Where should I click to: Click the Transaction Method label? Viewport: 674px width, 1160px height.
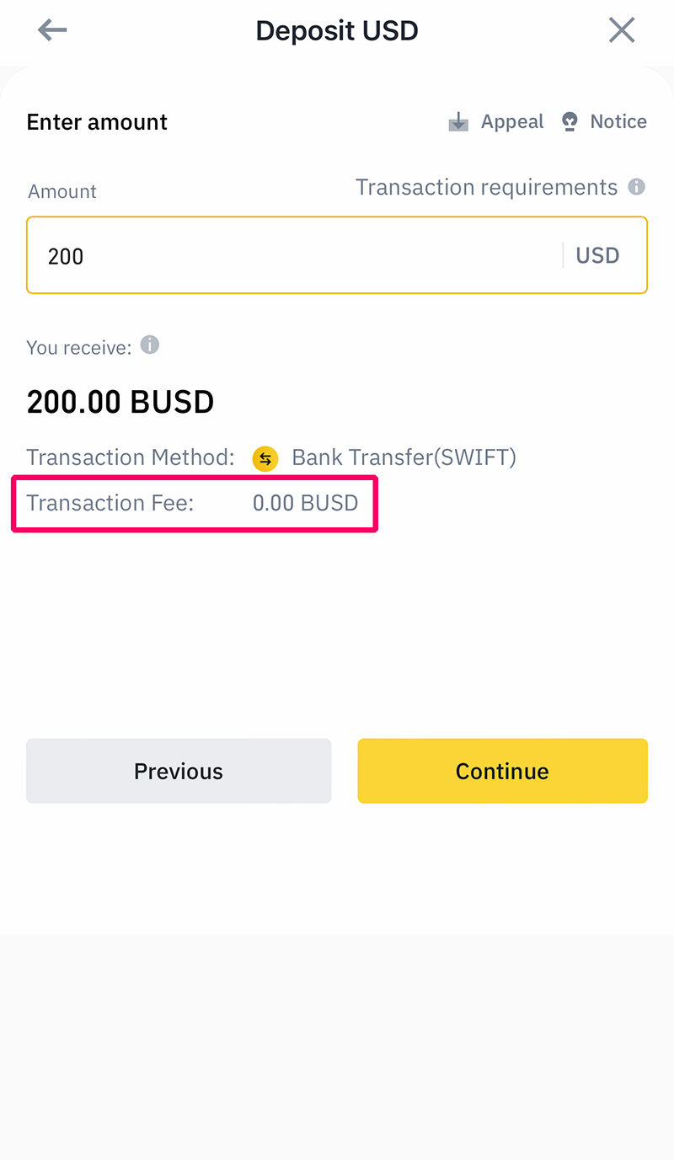[130, 457]
